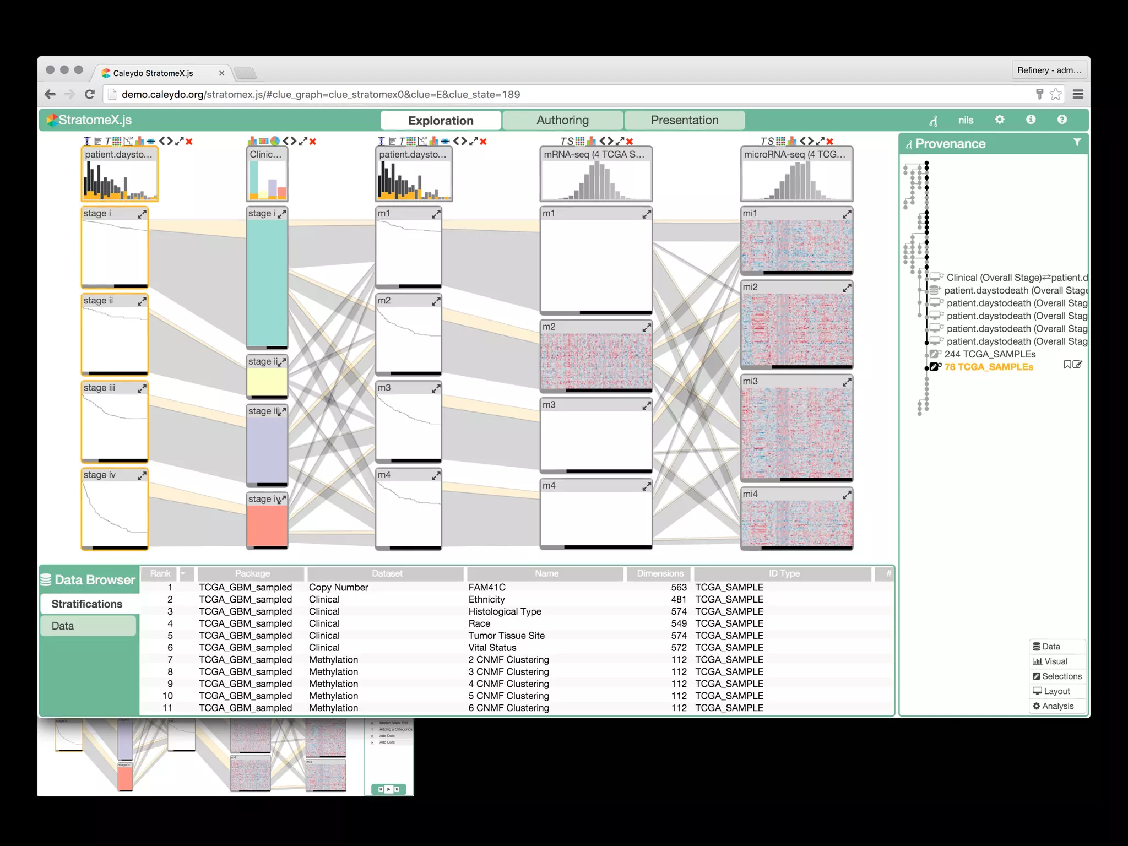This screenshot has width=1128, height=846.
Task: Close the Clinic column
Action: coord(312,141)
